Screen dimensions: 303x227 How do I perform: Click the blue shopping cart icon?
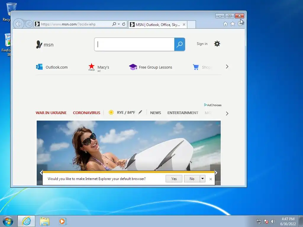click(196, 67)
